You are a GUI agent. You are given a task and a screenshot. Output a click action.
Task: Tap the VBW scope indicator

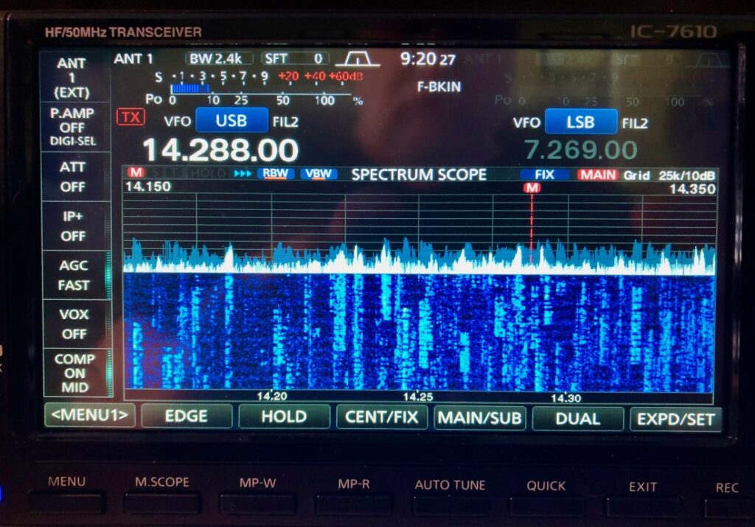(x=319, y=174)
